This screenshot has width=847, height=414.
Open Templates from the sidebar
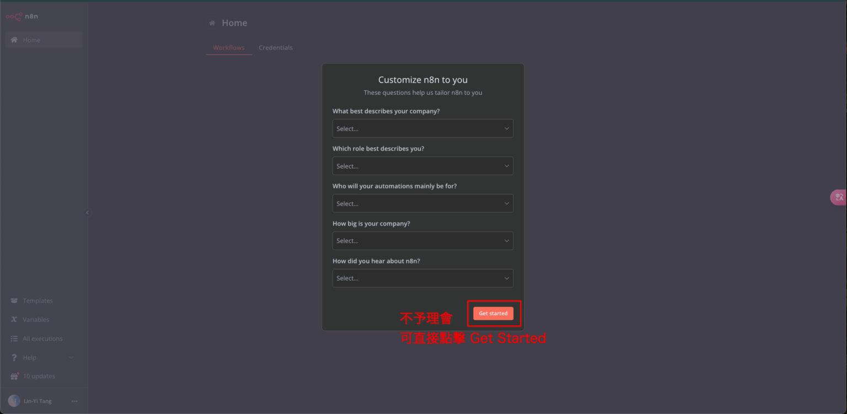click(x=37, y=301)
